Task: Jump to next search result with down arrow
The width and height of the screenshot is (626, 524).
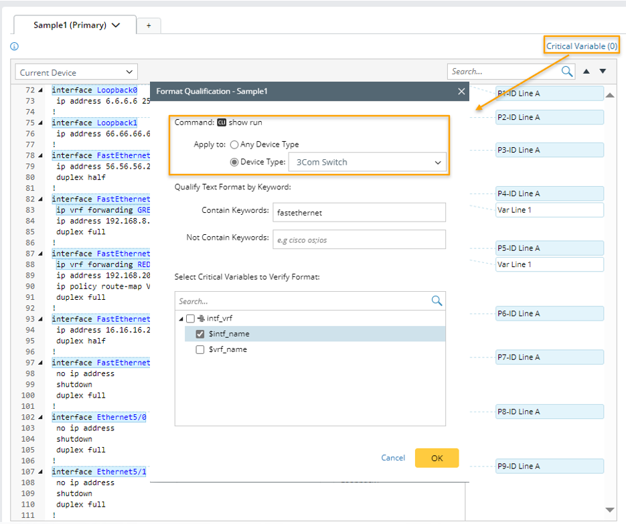Action: 603,72
